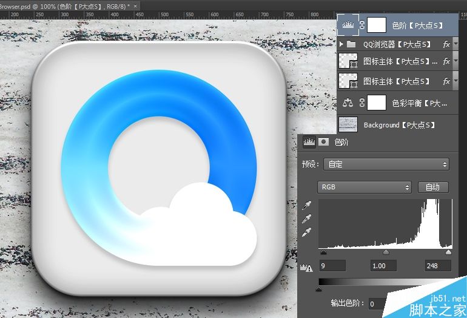The height and width of the screenshot is (318, 467).
Task: Select the Browser.psd document tab
Action: (69, 6)
